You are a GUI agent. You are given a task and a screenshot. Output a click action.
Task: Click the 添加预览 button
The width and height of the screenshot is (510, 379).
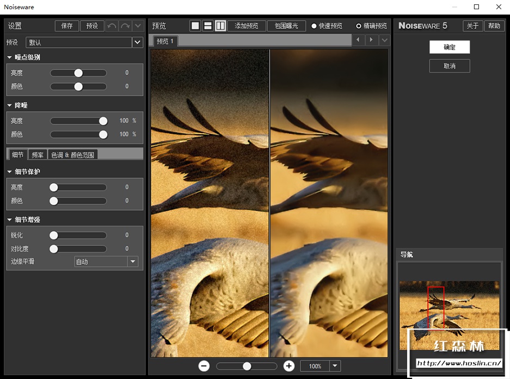pos(246,26)
